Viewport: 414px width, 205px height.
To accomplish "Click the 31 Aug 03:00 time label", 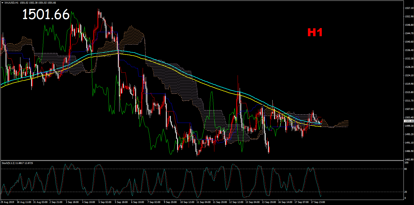I will (x=40, y=202).
